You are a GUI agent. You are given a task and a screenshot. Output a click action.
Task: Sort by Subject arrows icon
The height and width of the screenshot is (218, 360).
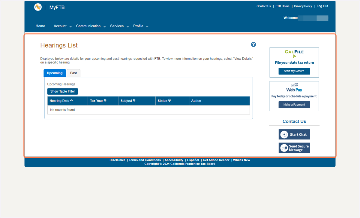tap(134, 100)
